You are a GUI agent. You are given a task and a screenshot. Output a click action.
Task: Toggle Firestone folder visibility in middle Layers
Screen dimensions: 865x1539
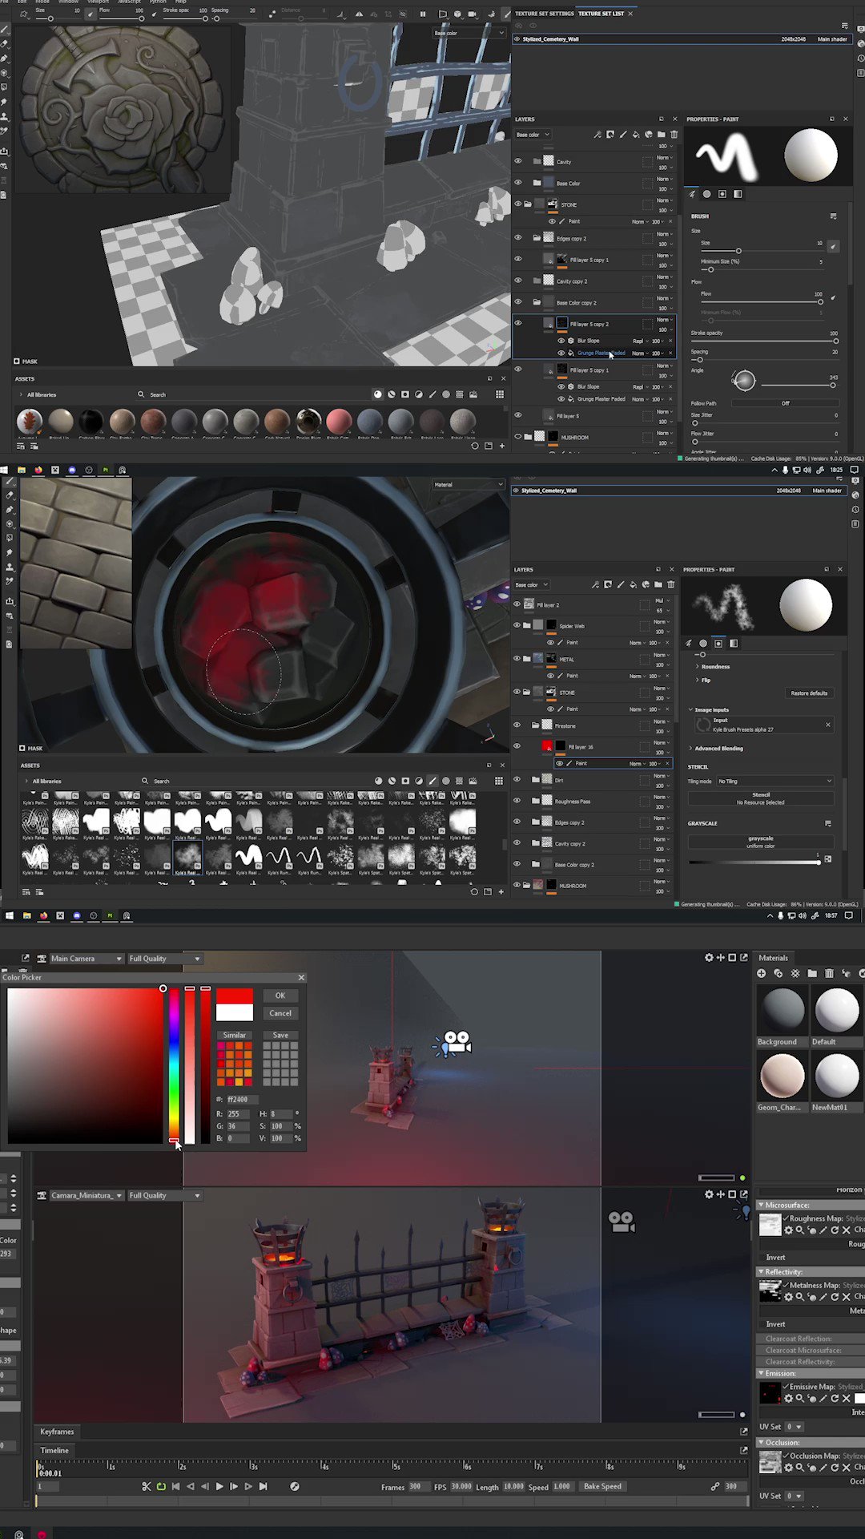(517, 725)
